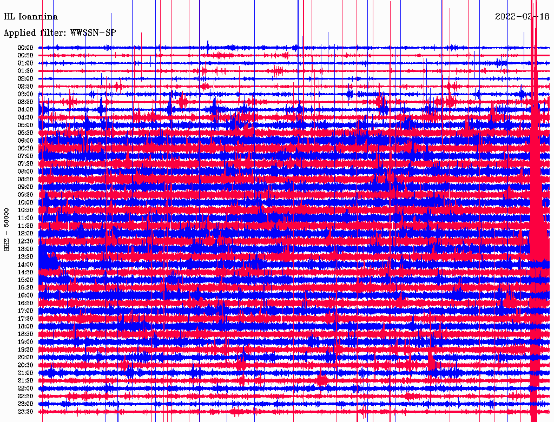Select the 02:30 time label

pos(25,86)
